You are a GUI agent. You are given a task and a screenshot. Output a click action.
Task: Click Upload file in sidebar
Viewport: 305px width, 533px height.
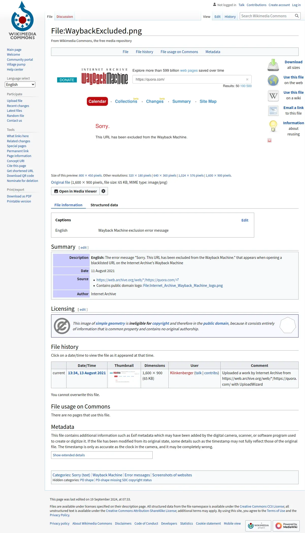(14, 101)
